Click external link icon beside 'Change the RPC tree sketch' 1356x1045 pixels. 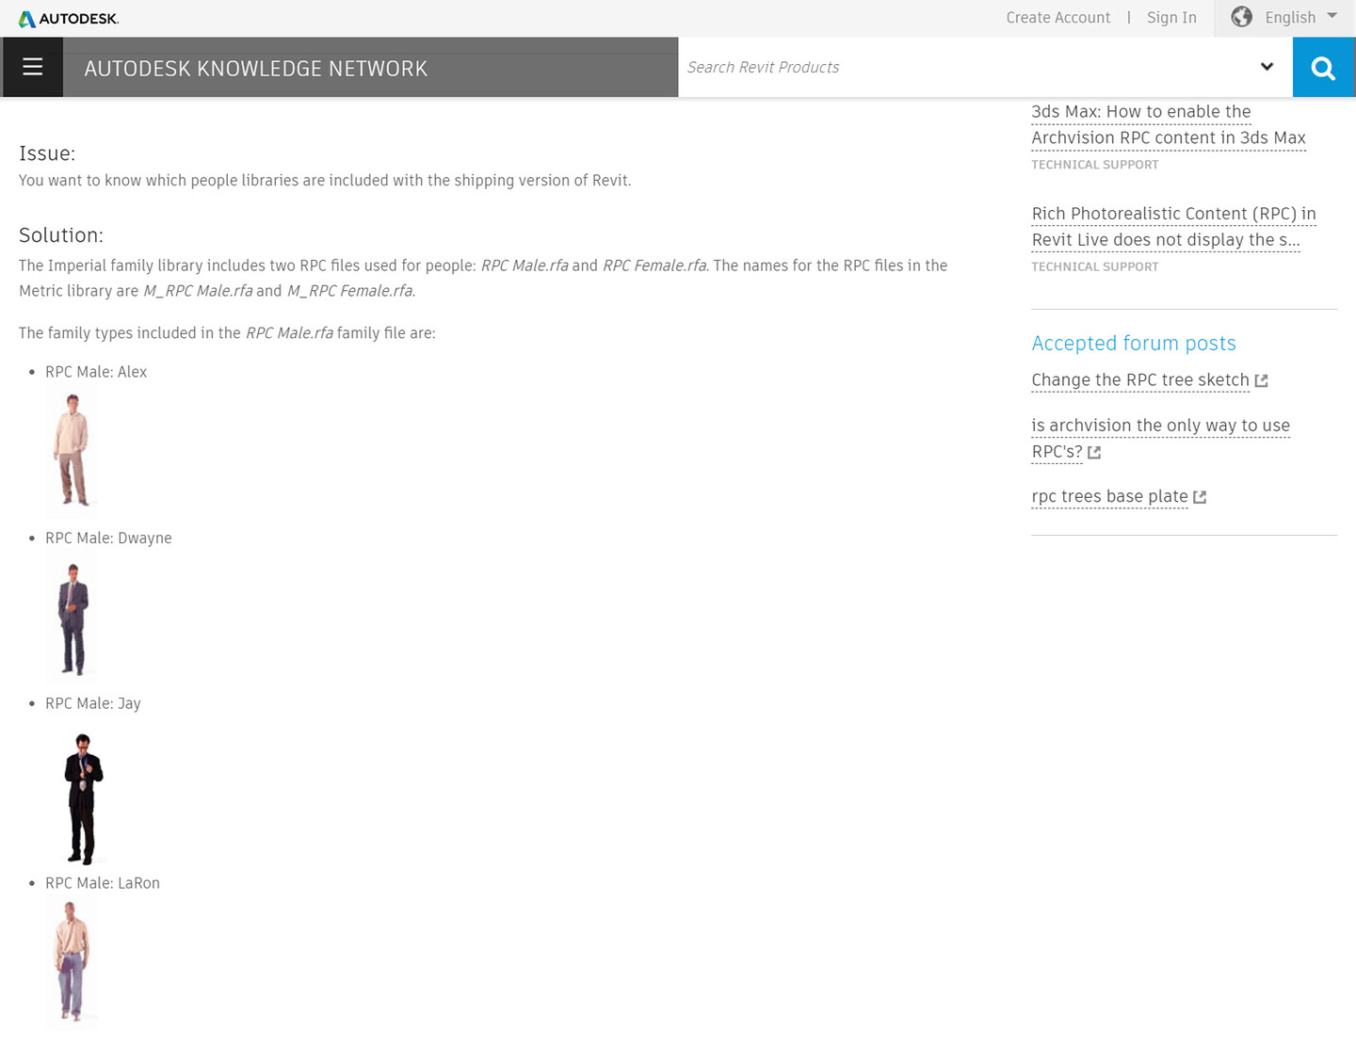click(x=1262, y=380)
